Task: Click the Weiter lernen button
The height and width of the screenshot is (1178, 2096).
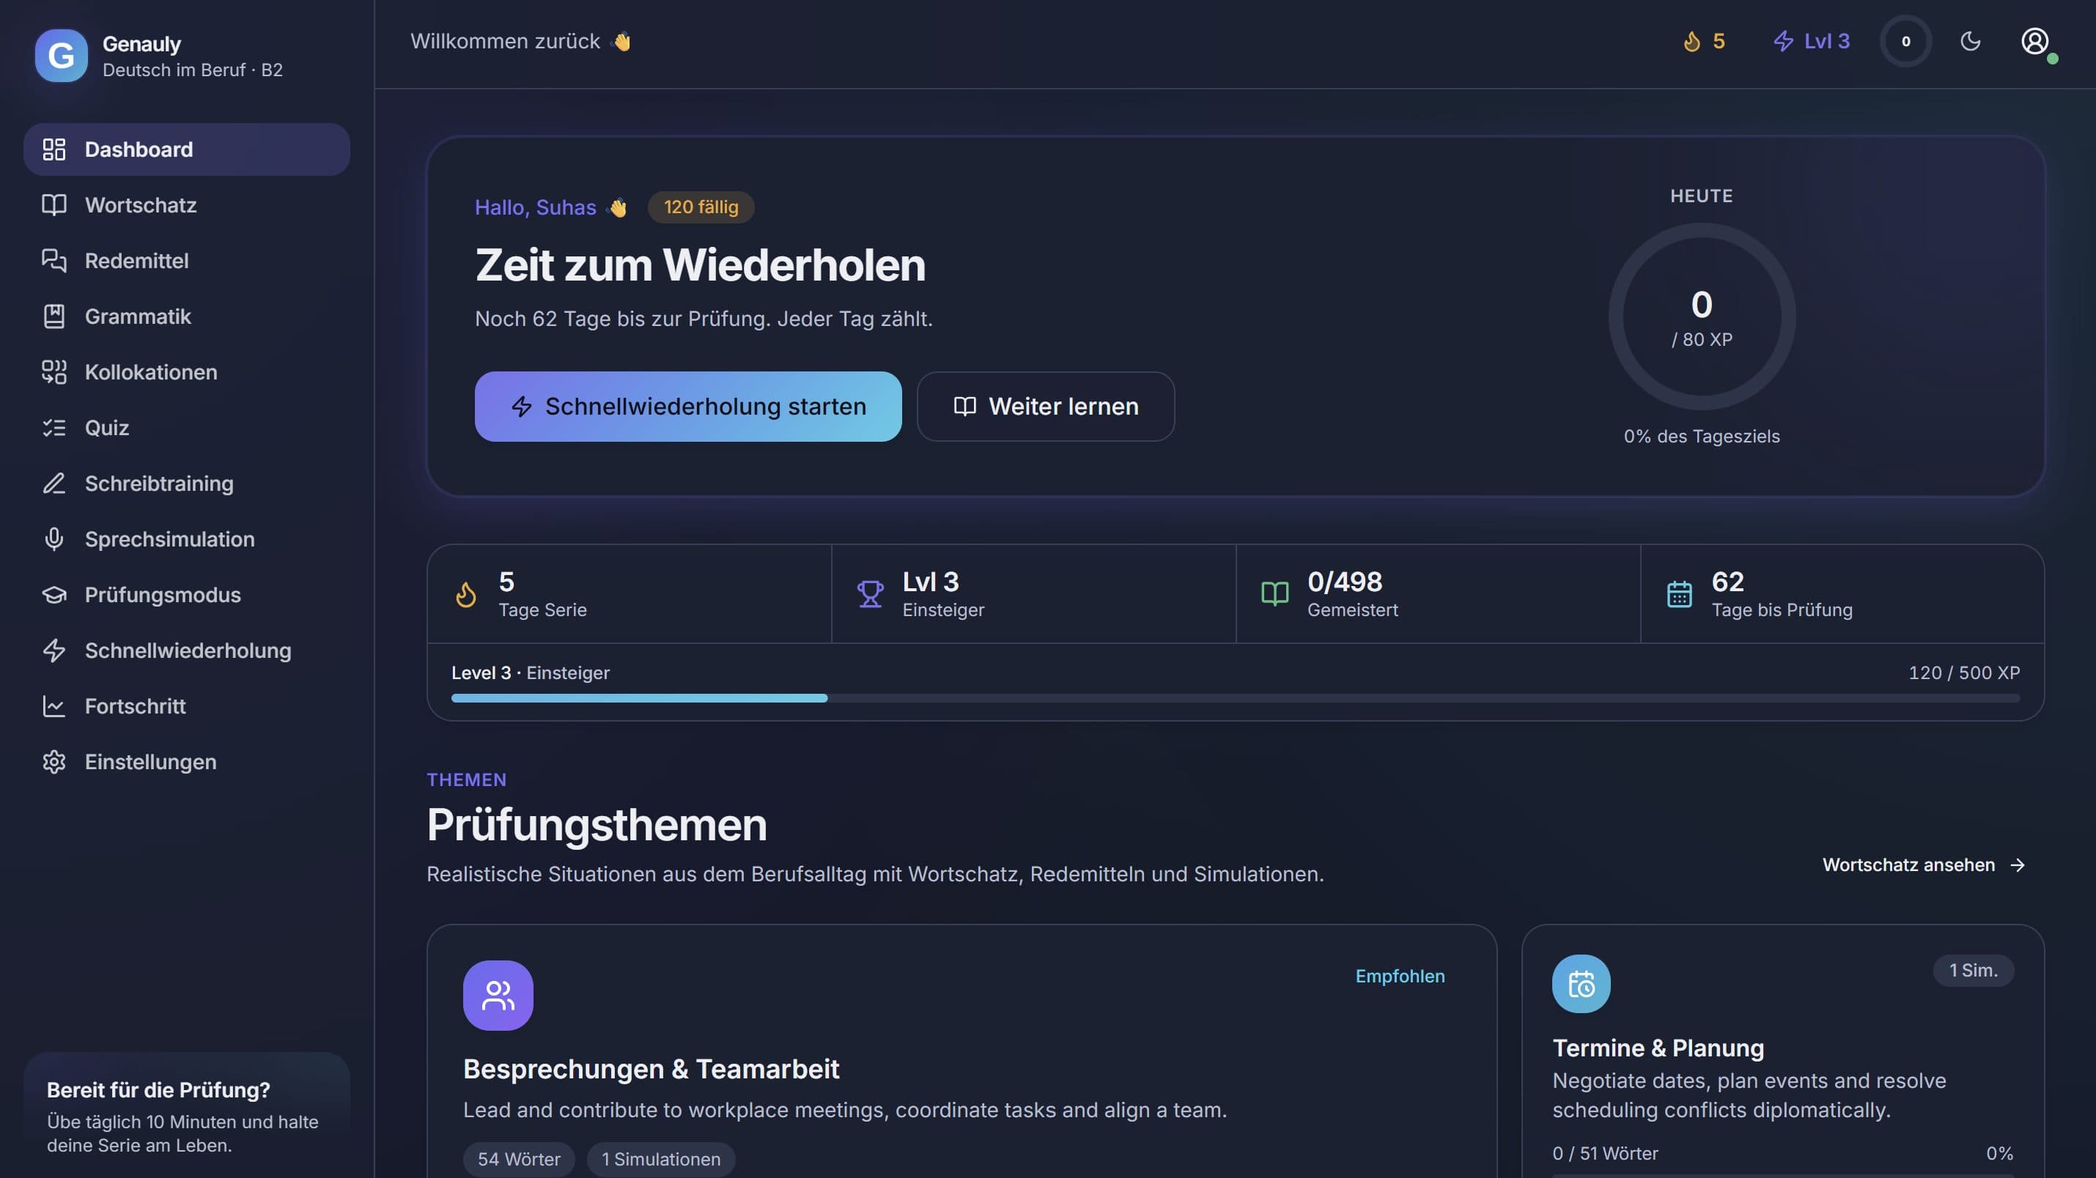Action: tap(1046, 407)
